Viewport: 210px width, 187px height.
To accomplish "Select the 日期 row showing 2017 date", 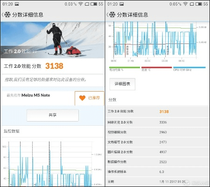I will click(x=157, y=181).
